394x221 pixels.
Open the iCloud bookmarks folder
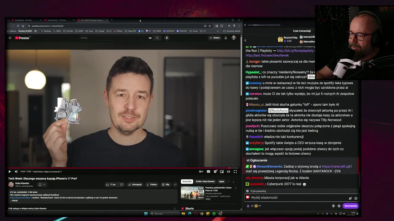pos(194,31)
